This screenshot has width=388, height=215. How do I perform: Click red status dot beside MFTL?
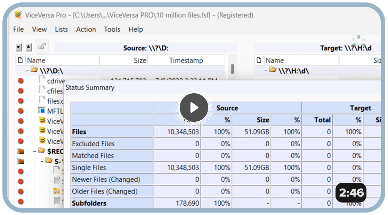pos(21,111)
